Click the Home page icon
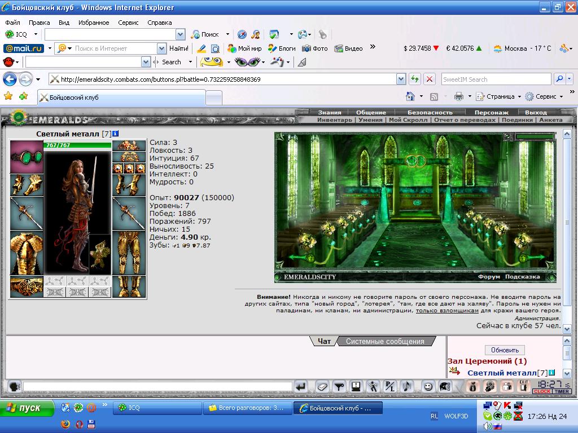The height and width of the screenshot is (433, 578). [x=410, y=96]
